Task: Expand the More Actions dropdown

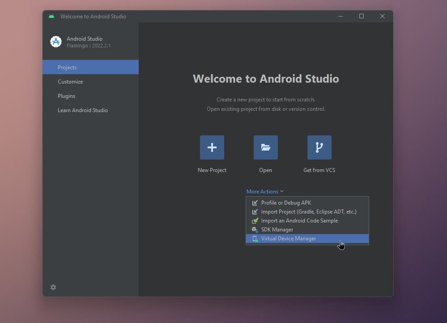Action: pyautogui.click(x=265, y=192)
